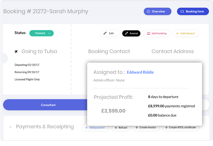Screen dimensions: 213x146
Task: Click the airplane icon next to Going to Tulsa
Action: tap(16, 52)
